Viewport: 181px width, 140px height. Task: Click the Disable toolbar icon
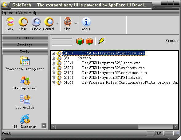coord(36,22)
